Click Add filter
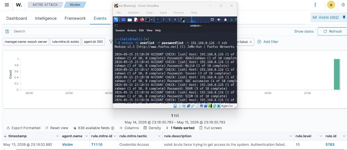 coord(267,42)
